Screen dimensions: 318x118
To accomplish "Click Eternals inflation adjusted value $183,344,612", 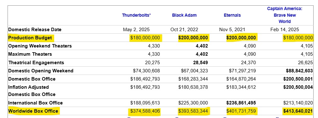I will coord(241,87).
